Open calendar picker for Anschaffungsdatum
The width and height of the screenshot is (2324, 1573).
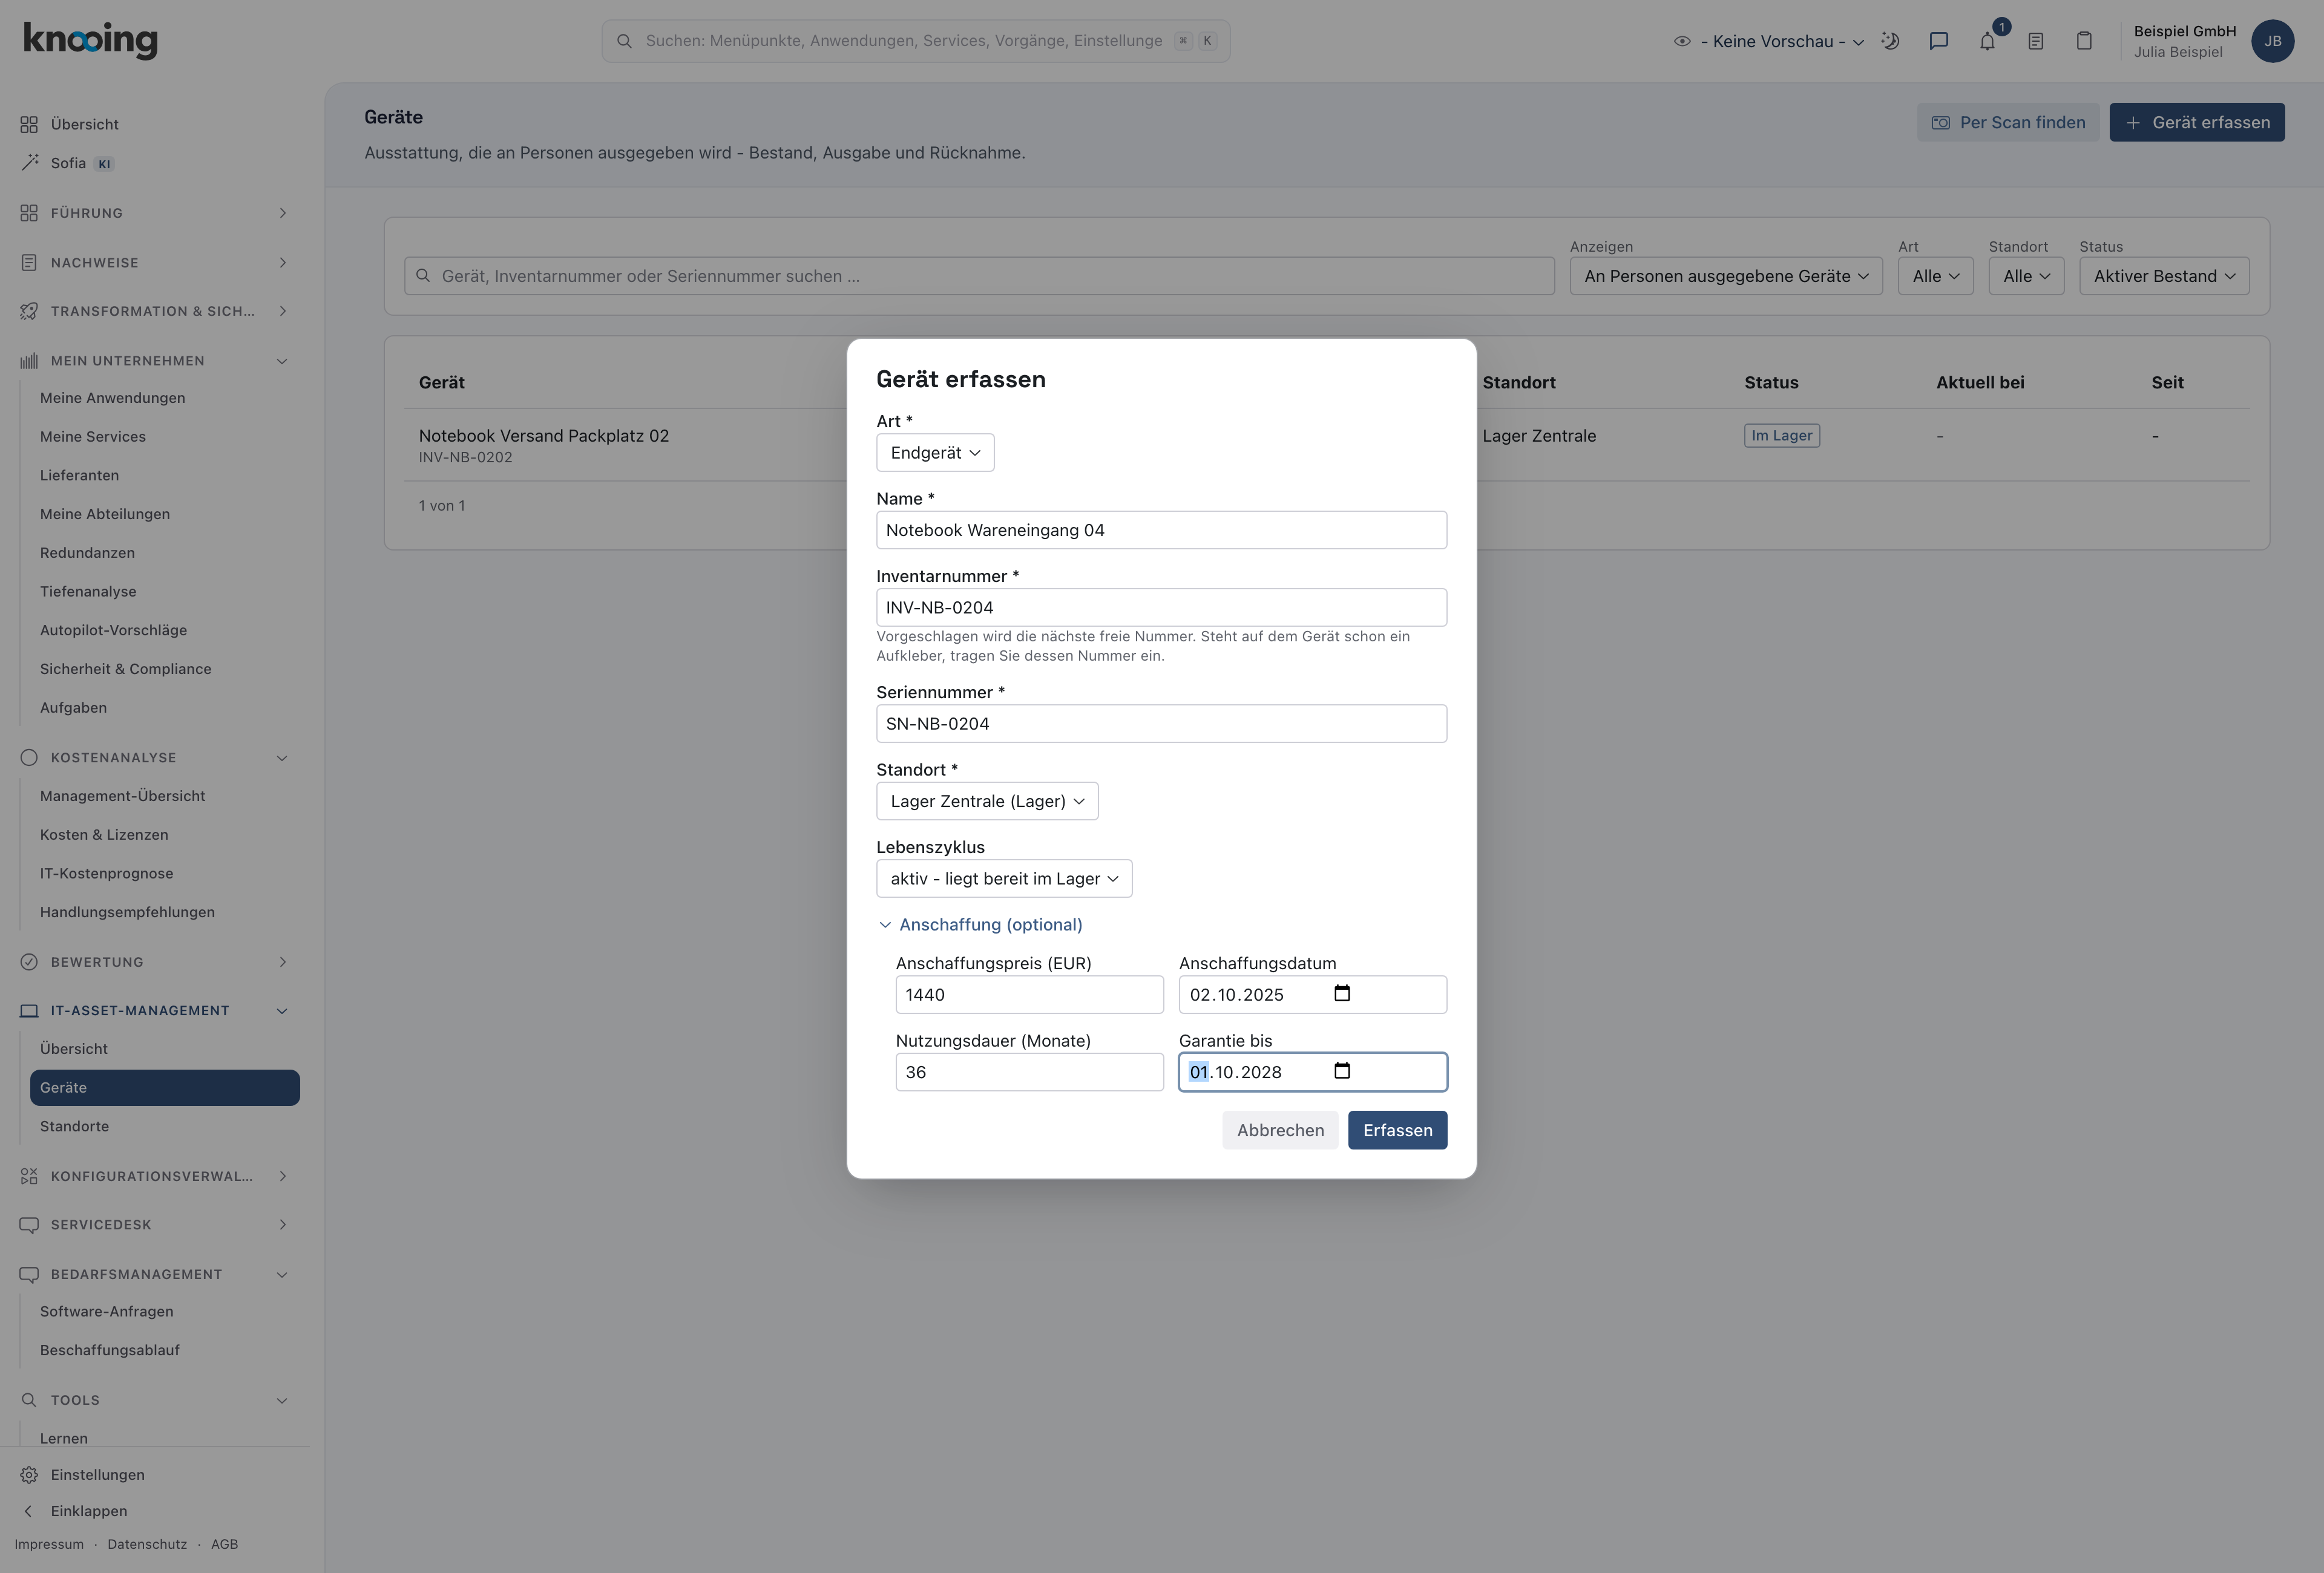pos(1342,993)
